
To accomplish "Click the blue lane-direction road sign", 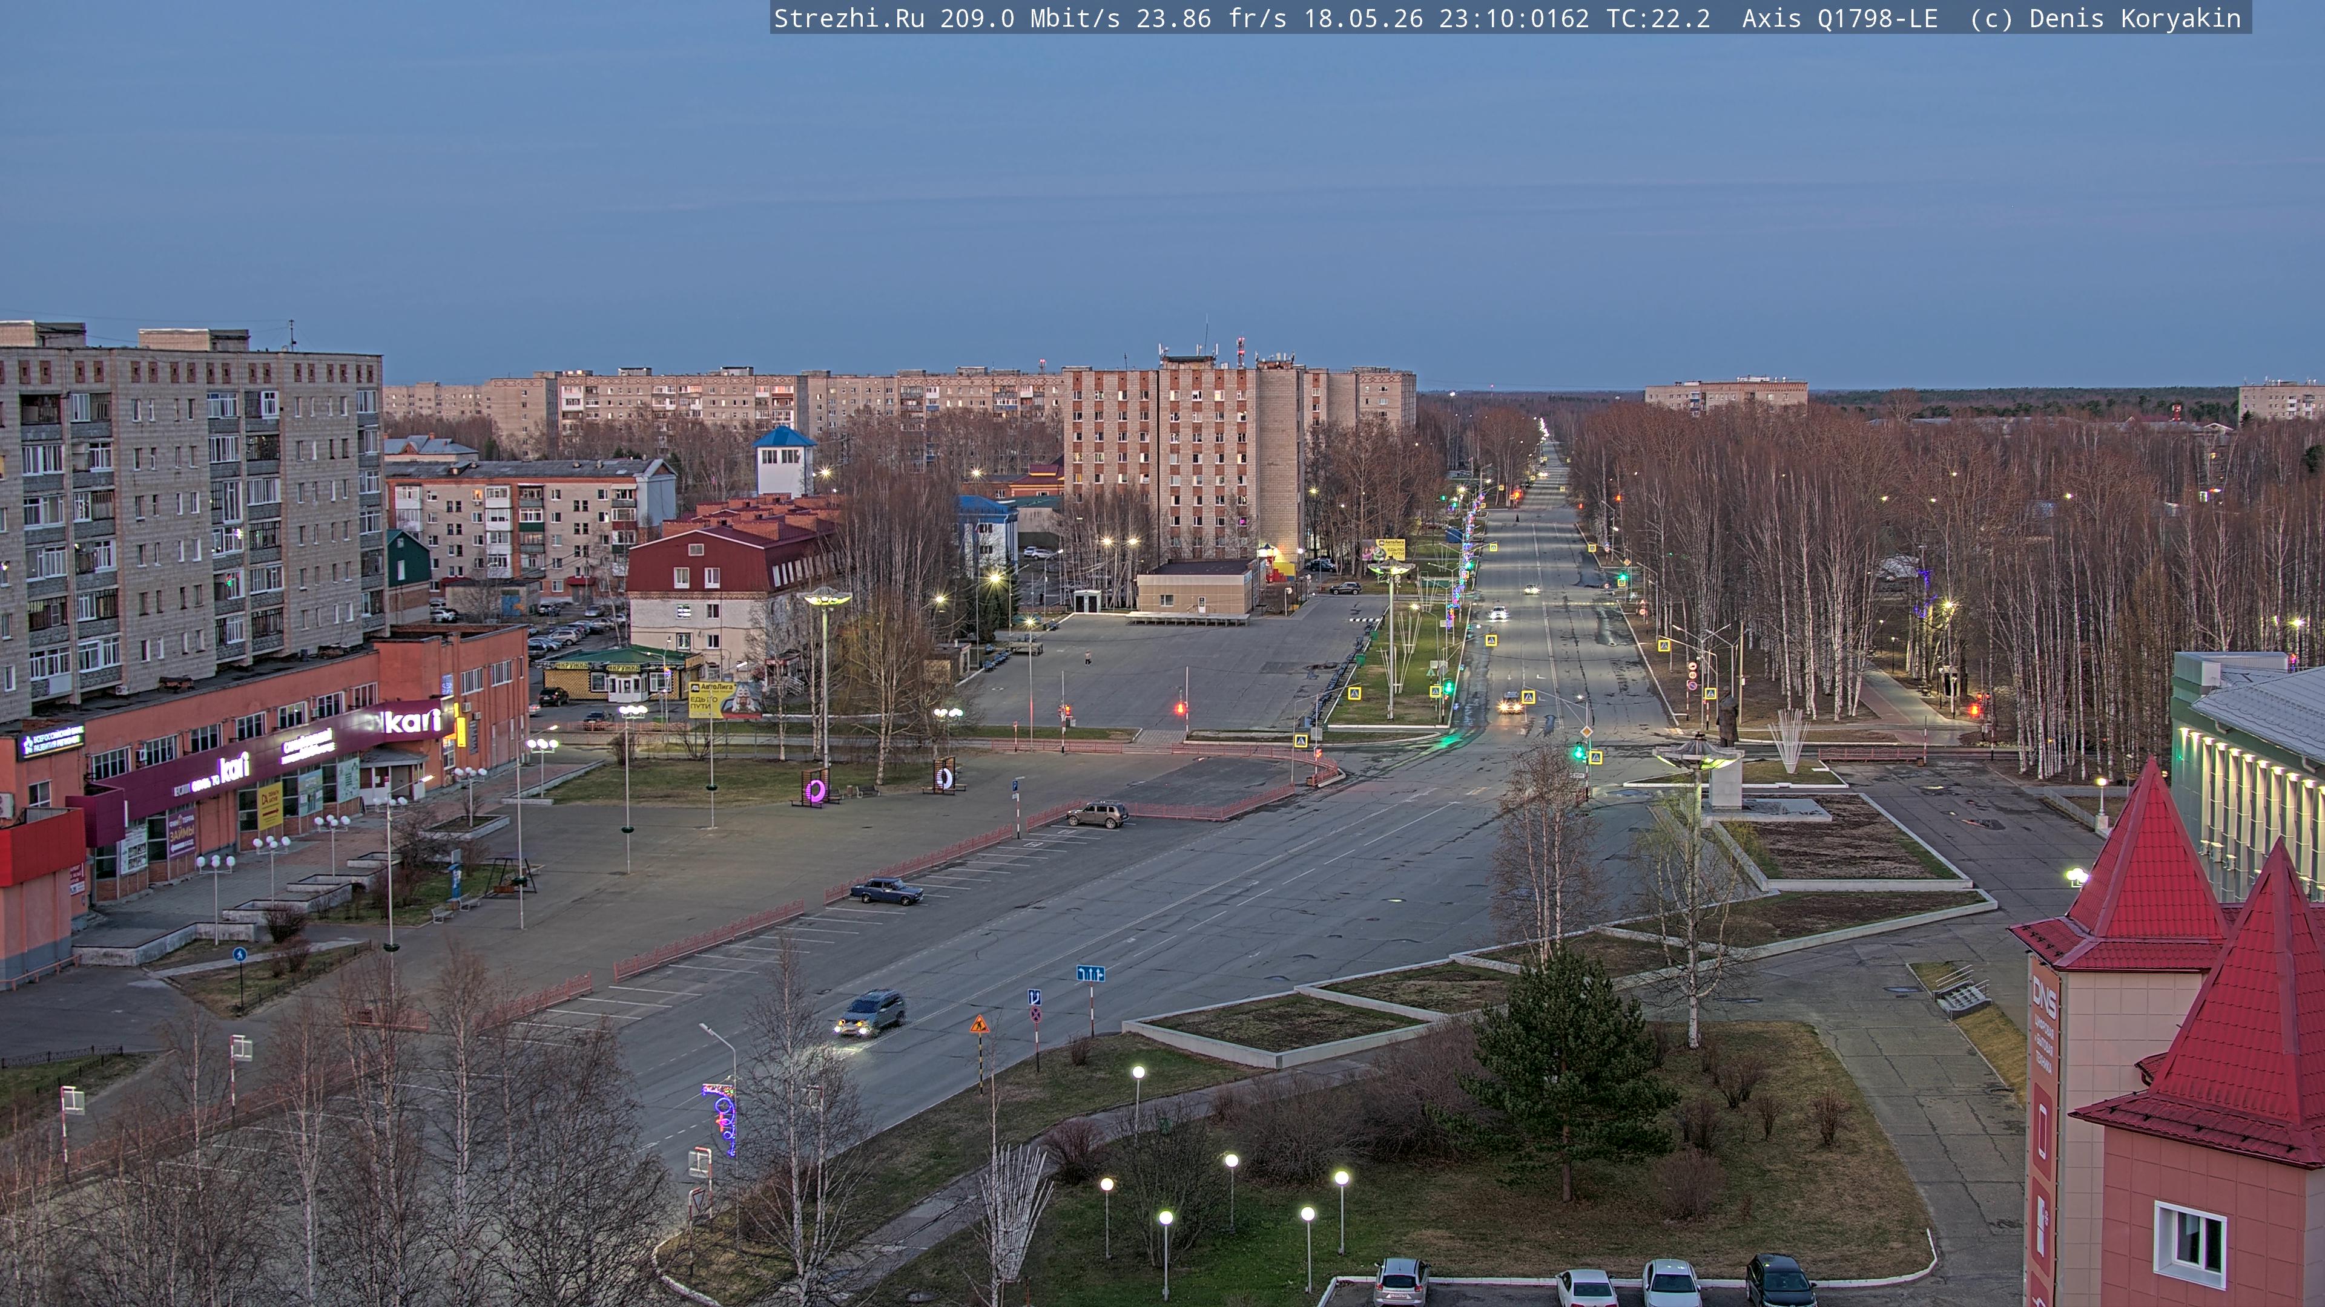I will (x=1090, y=973).
